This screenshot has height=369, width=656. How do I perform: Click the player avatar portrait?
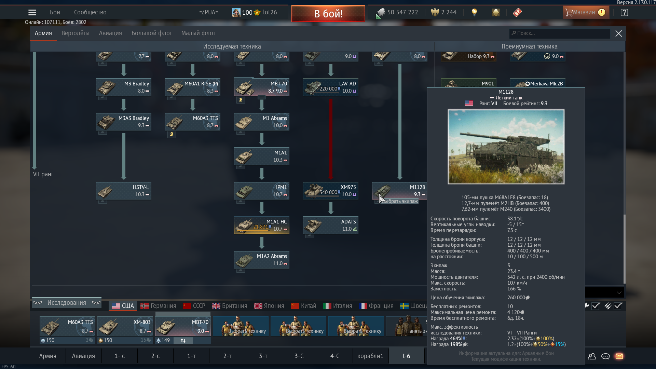[x=236, y=13]
